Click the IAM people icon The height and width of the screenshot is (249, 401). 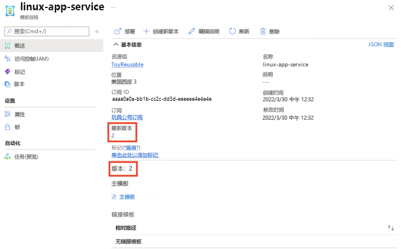click(7, 59)
